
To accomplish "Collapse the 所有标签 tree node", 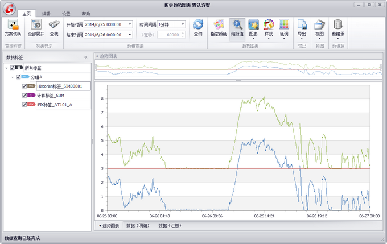I will click(6, 68).
